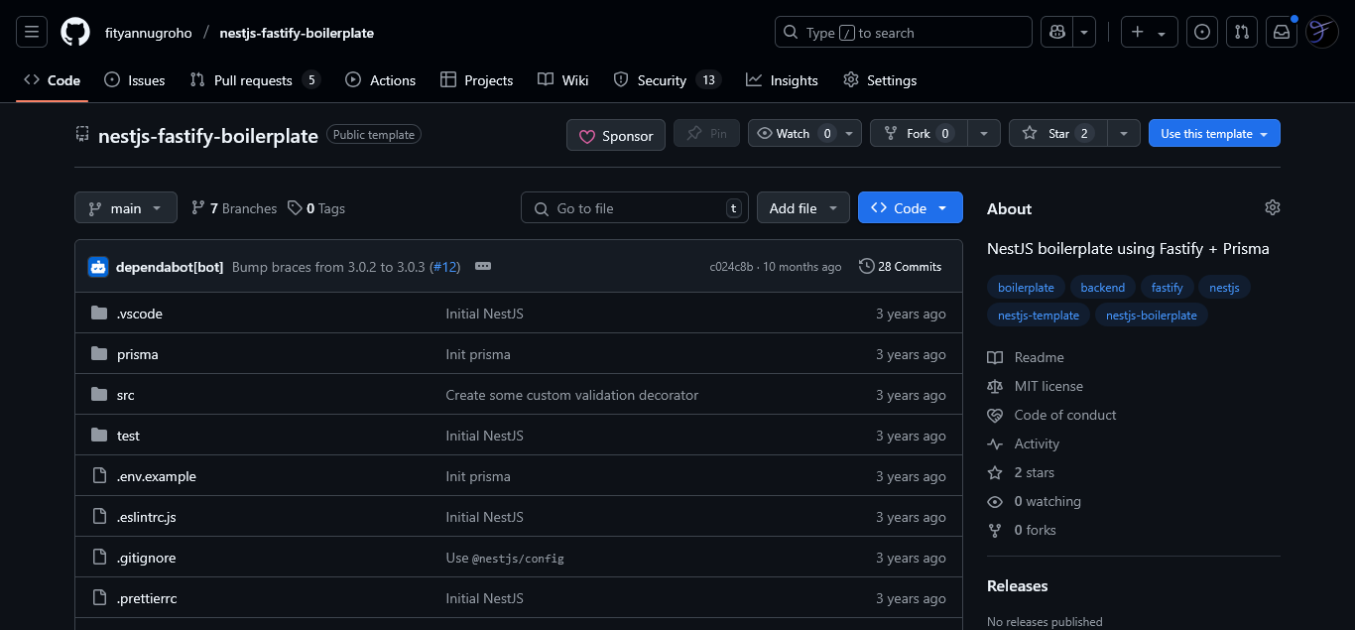This screenshot has height=630, width=1355.
Task: Click Use this template button
Action: point(1214,133)
